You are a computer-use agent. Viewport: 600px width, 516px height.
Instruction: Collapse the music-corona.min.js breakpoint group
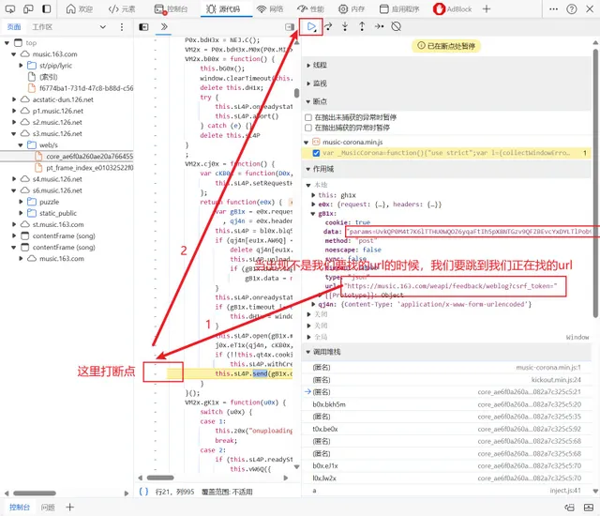point(307,143)
